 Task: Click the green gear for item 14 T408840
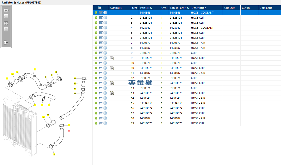pyautogui.click(x=96, y=98)
